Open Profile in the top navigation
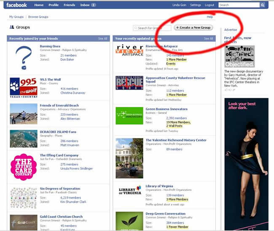Image resolution: width=274 pixels, height=231 pixels. (54, 5)
